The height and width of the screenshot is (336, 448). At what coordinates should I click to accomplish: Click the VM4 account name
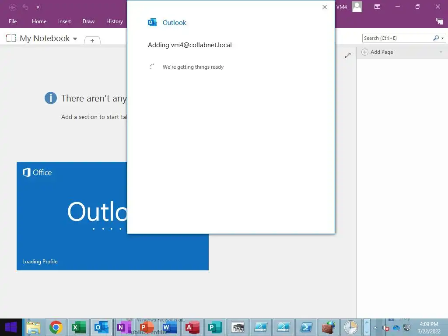tap(341, 7)
